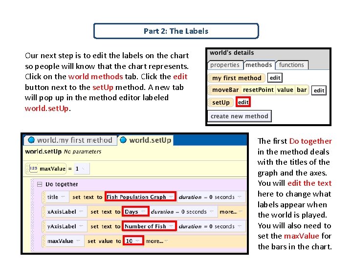
Task: Select the my first method tile
Action: click(x=237, y=78)
